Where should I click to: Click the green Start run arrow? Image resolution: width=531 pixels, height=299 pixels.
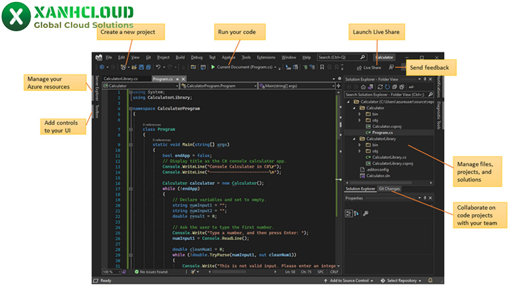click(x=213, y=67)
